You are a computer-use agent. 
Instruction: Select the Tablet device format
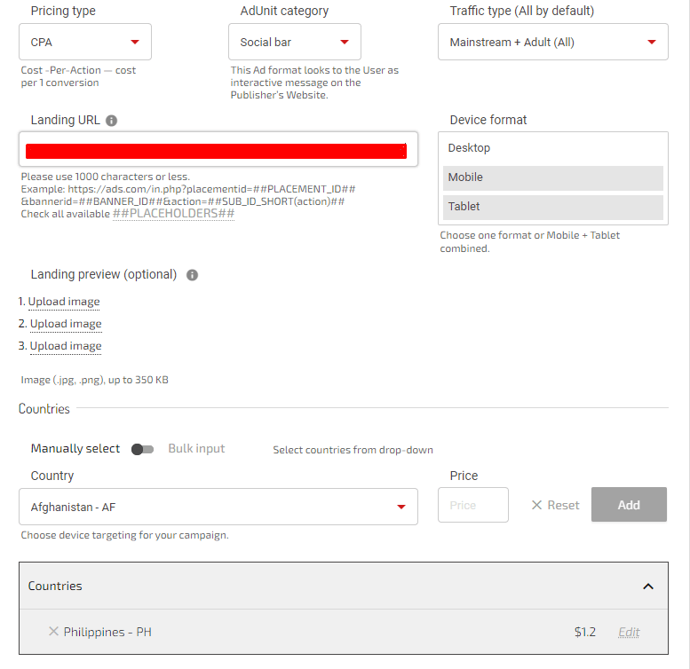(x=552, y=207)
